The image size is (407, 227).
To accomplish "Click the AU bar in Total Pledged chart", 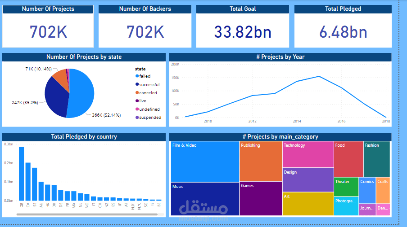I will (x=41, y=191).
